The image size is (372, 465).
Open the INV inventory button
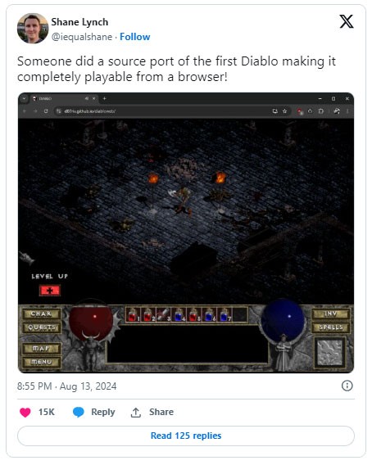(330, 314)
